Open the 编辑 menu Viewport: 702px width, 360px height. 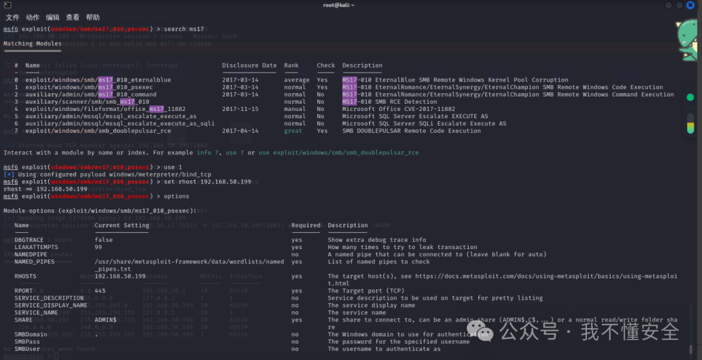coord(53,18)
